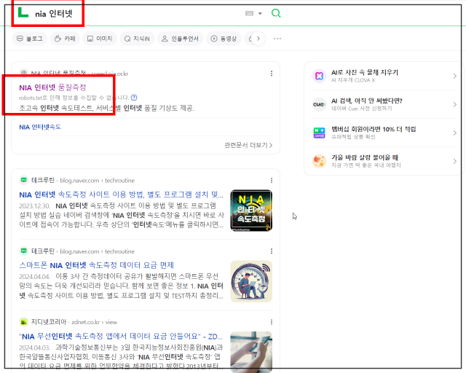Open options menu for the 지디넷코리아 result
This screenshot has height=373, width=466.
click(272, 322)
